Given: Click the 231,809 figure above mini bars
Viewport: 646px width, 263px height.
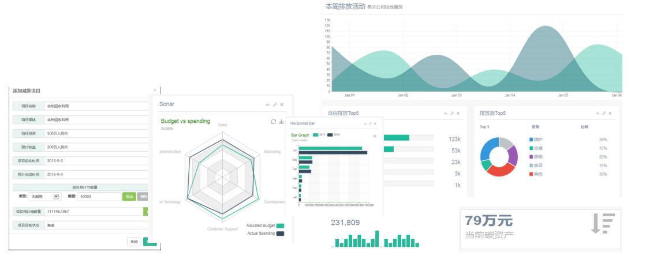Looking at the screenshot, I should click(345, 223).
